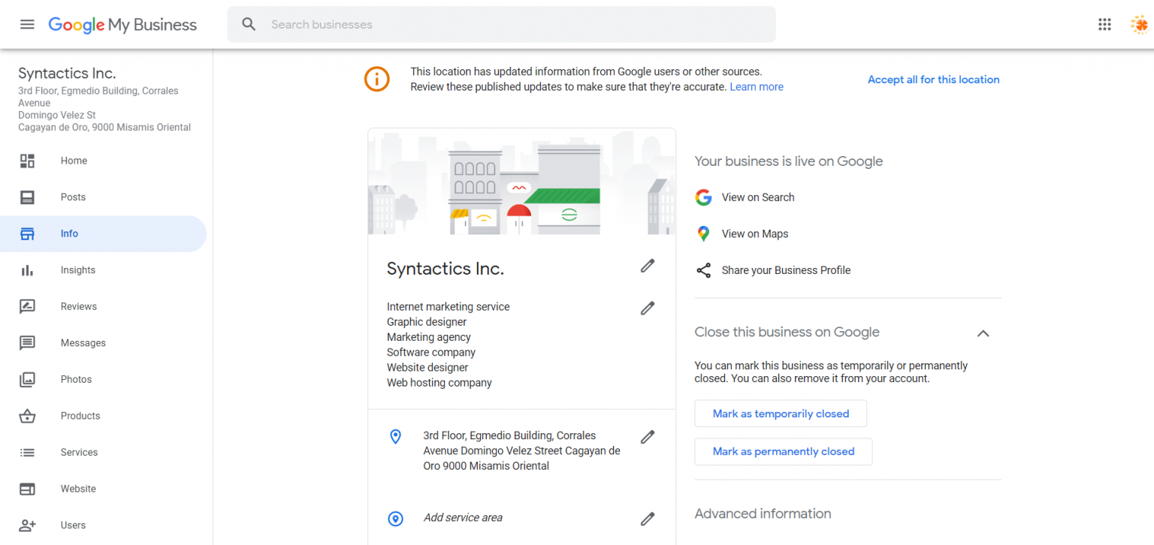Open the account profile avatar
This screenshot has width=1154, height=545.
click(1139, 24)
